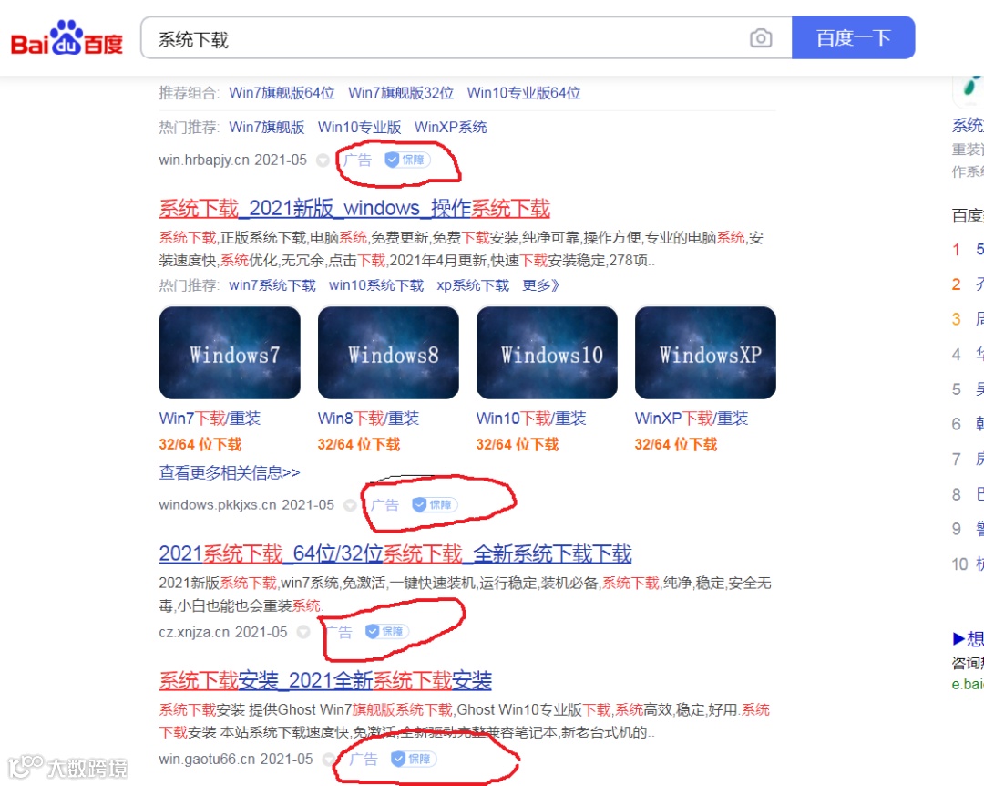This screenshot has height=786, width=984.
Task: Open Win7下载/重装 link
Action: tap(210, 419)
